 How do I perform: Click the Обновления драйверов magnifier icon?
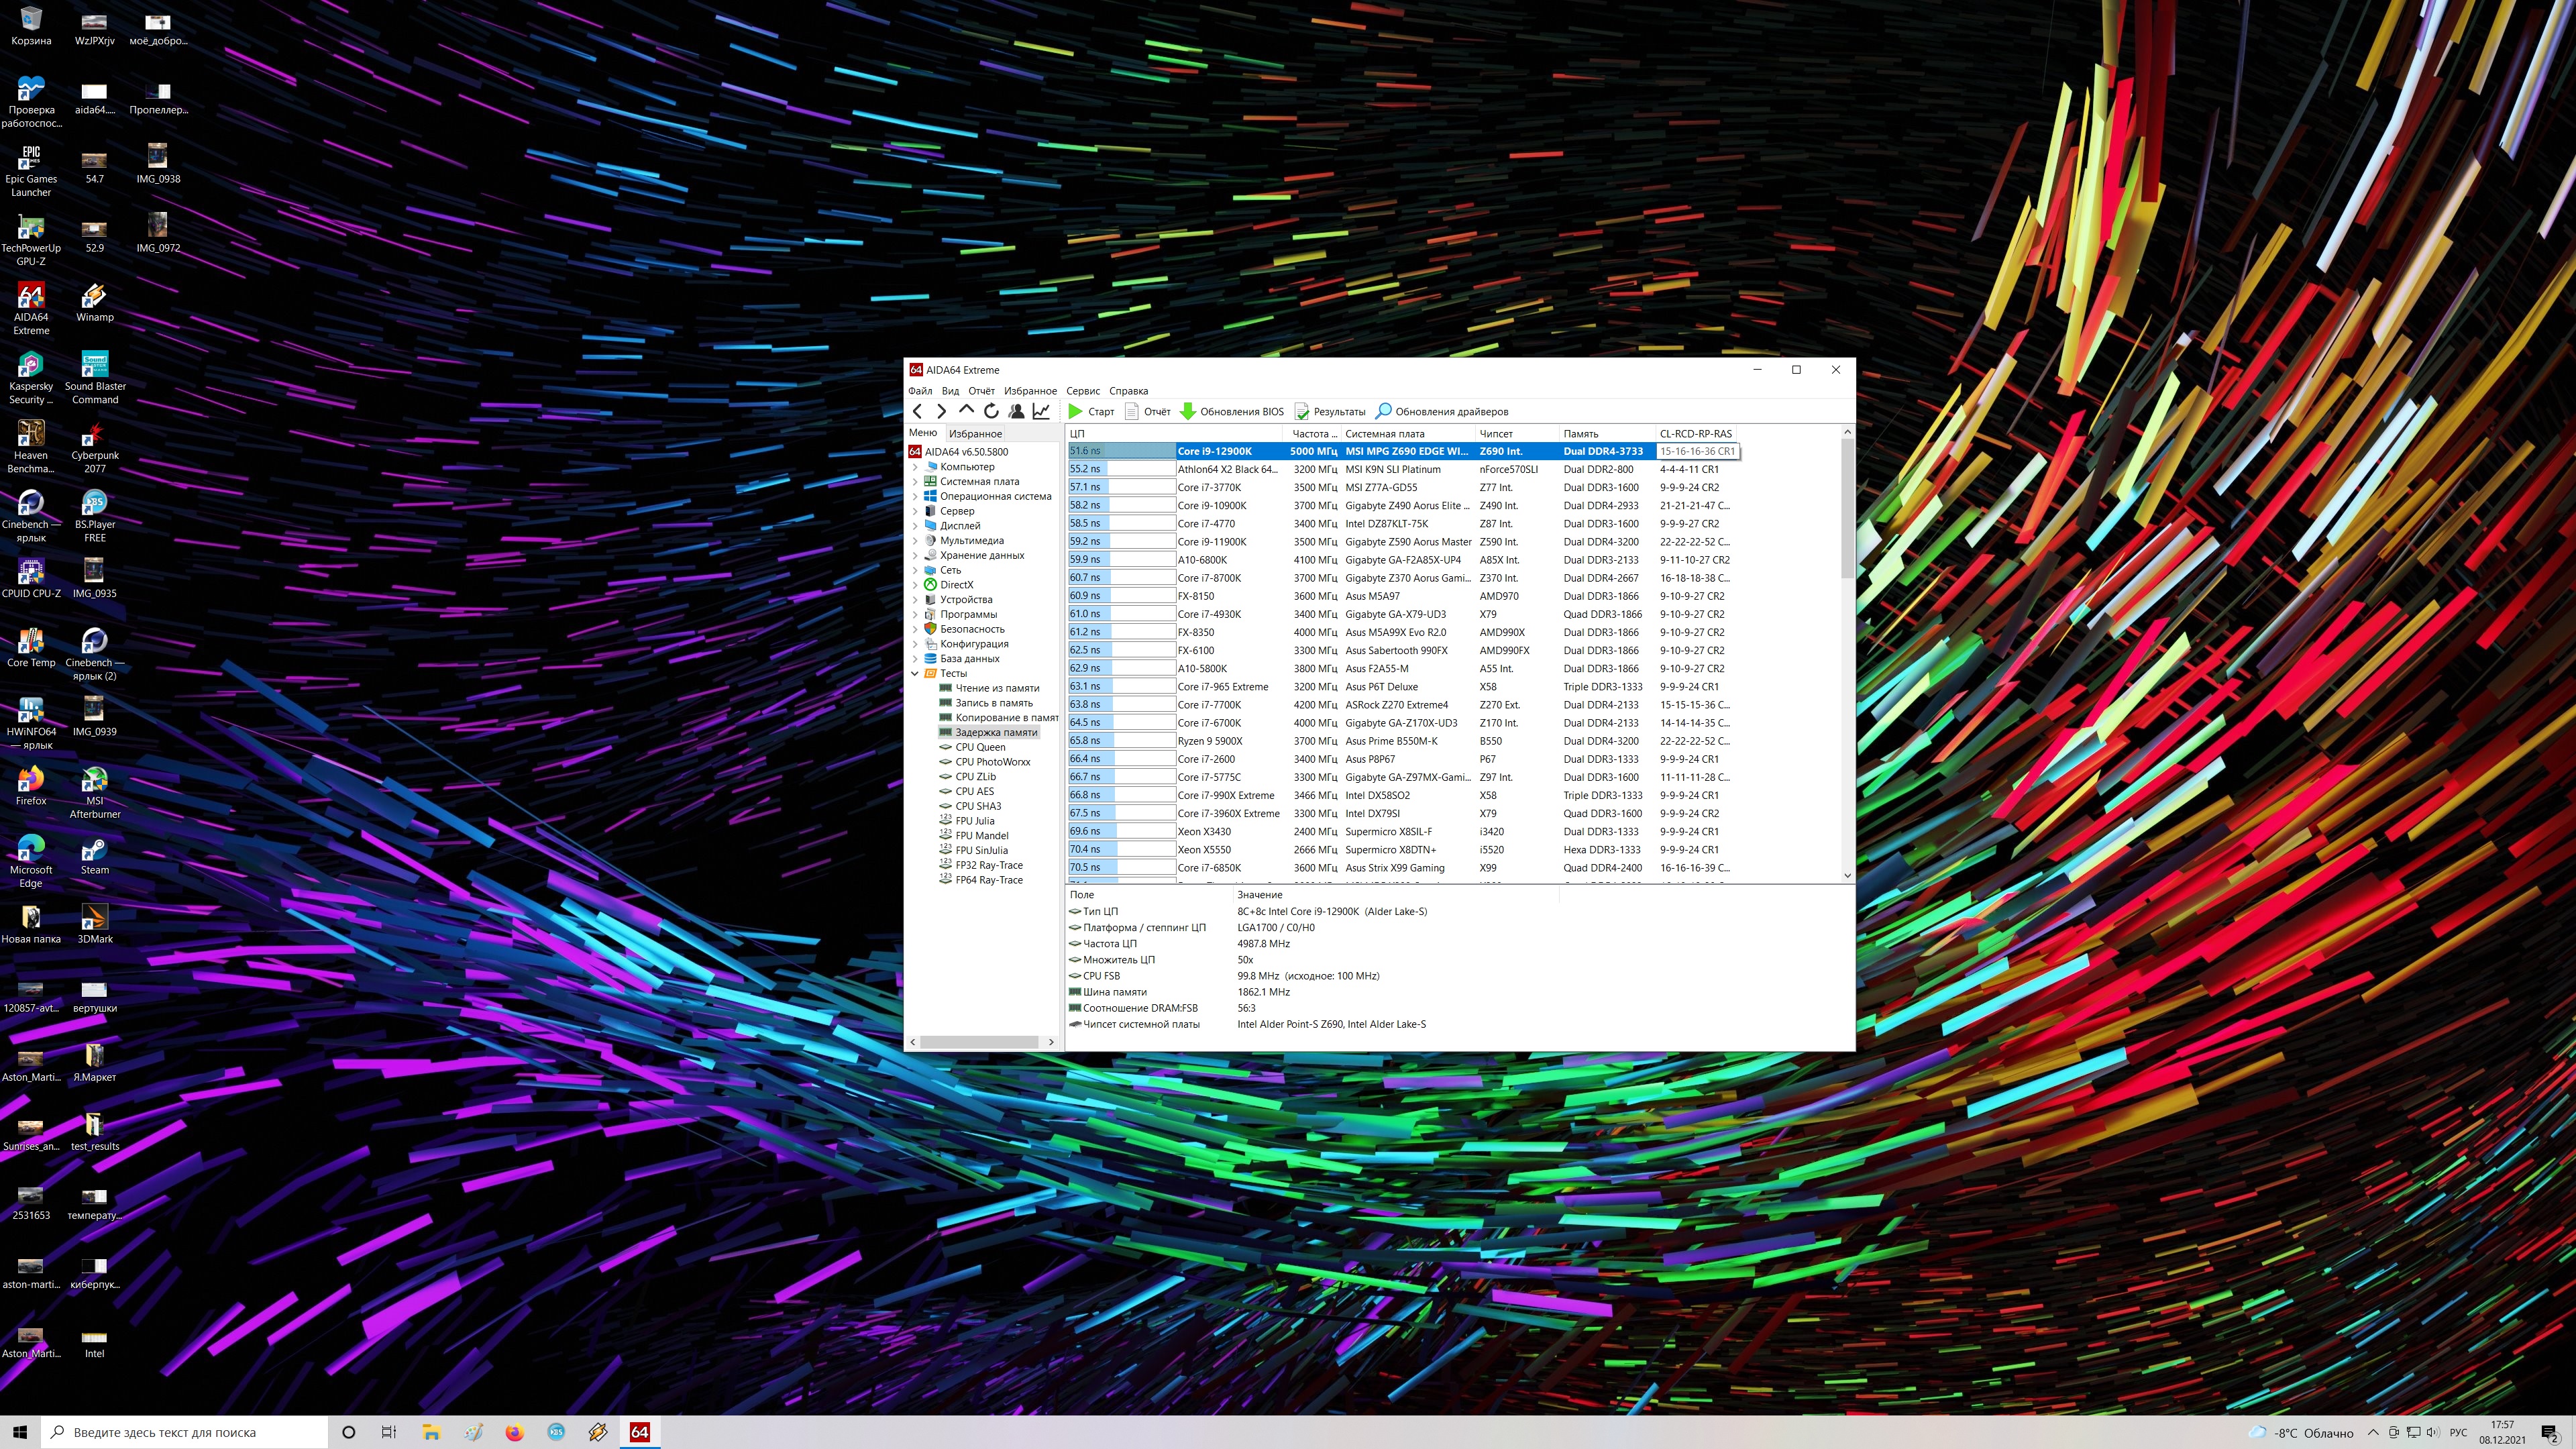[1384, 411]
